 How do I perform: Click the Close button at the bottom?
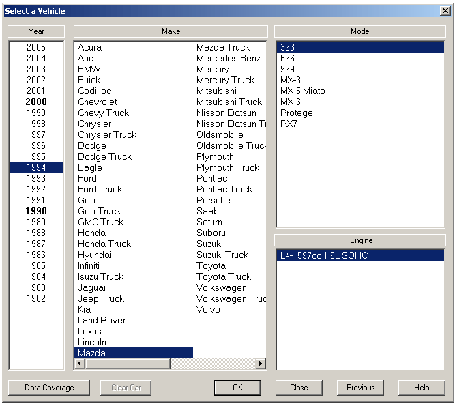pyautogui.click(x=299, y=388)
